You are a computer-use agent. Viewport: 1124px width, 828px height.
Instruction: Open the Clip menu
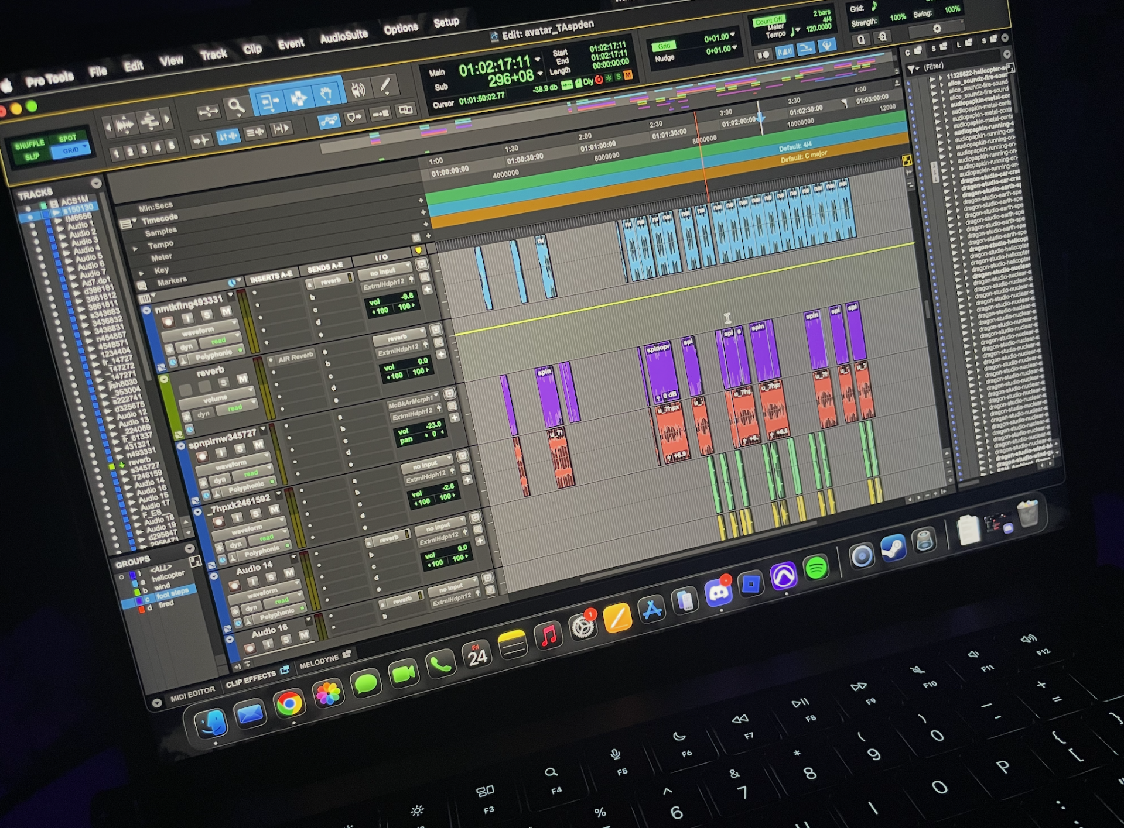coord(252,49)
